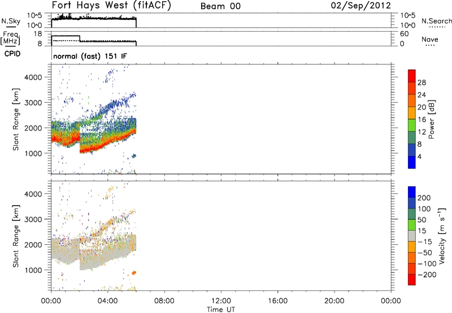The image size is (452, 313).
Task: Click the 'Velocity [m s⁻¹]' colorbar label
Action: (x=442, y=236)
